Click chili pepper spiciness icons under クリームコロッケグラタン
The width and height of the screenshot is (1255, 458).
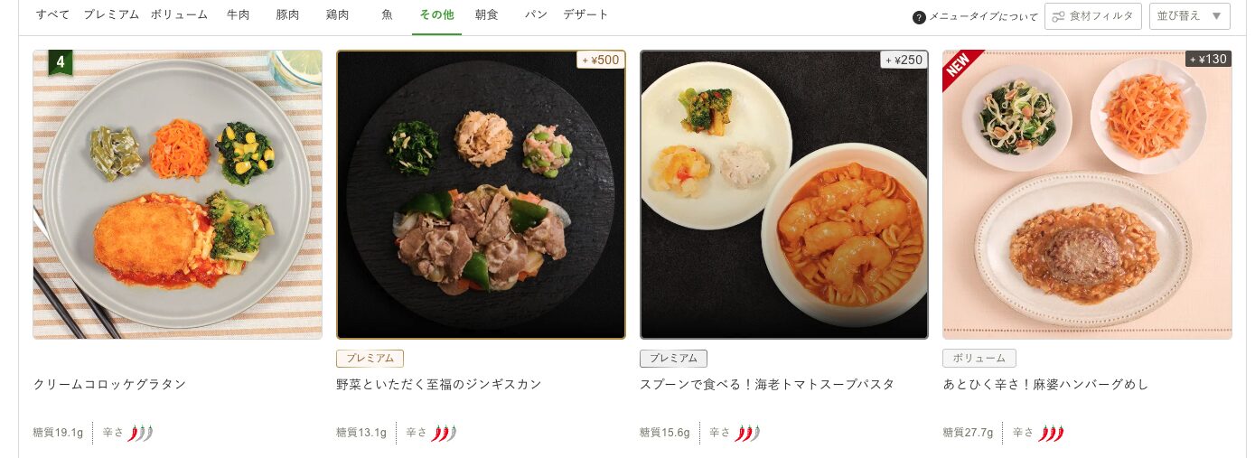click(x=140, y=434)
